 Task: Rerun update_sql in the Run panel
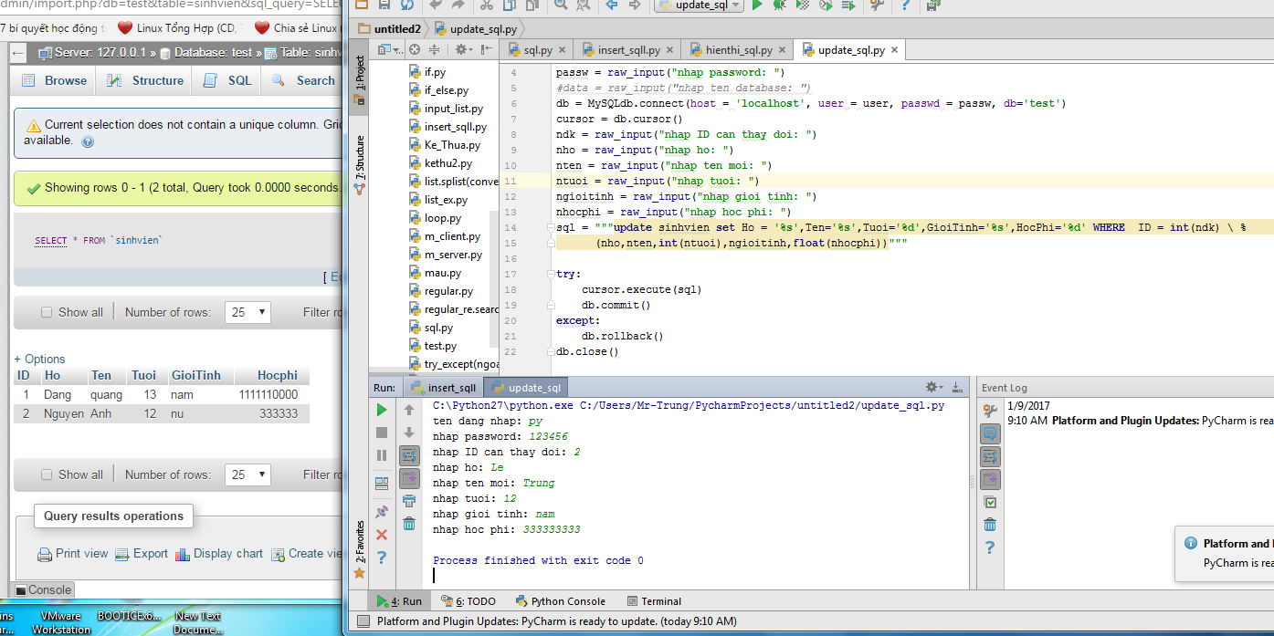(x=382, y=410)
